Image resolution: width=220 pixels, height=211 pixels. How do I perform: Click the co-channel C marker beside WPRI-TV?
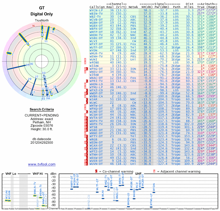click(87, 81)
